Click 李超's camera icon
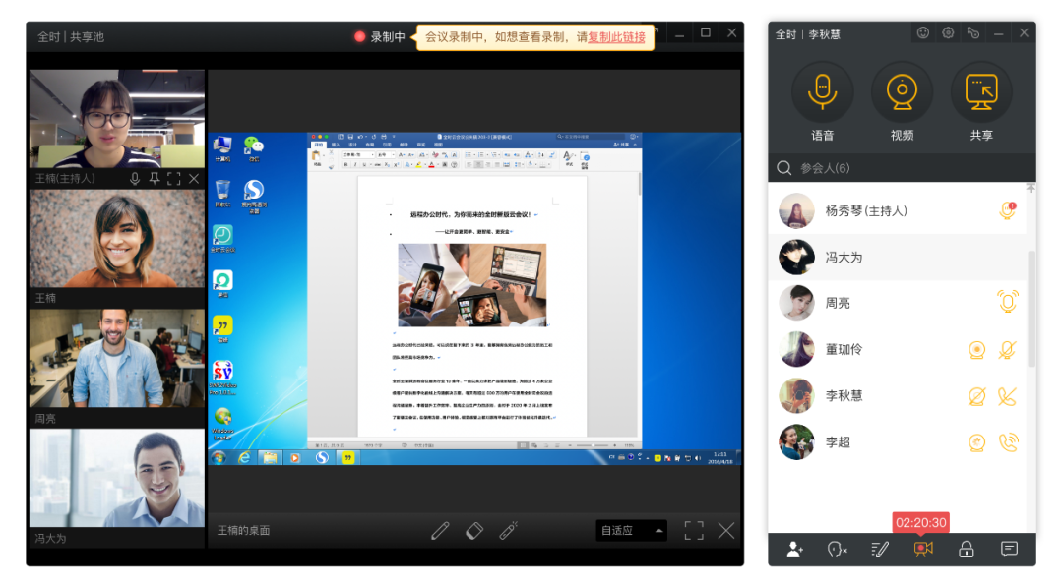1063x585 pixels. pyautogui.click(x=977, y=442)
